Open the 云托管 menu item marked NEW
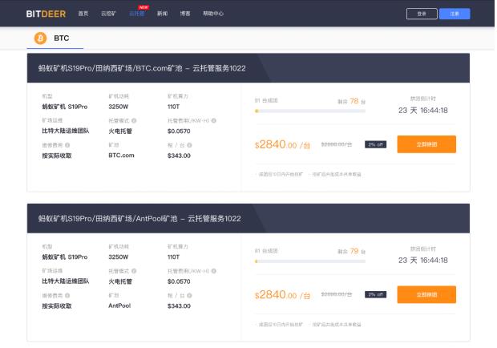Screen dimensions: 497x348 pos(137,14)
